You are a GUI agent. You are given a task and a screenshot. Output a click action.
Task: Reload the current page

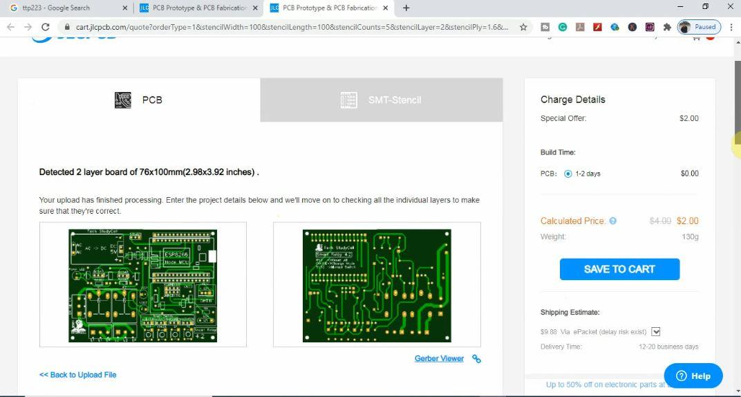(46, 27)
